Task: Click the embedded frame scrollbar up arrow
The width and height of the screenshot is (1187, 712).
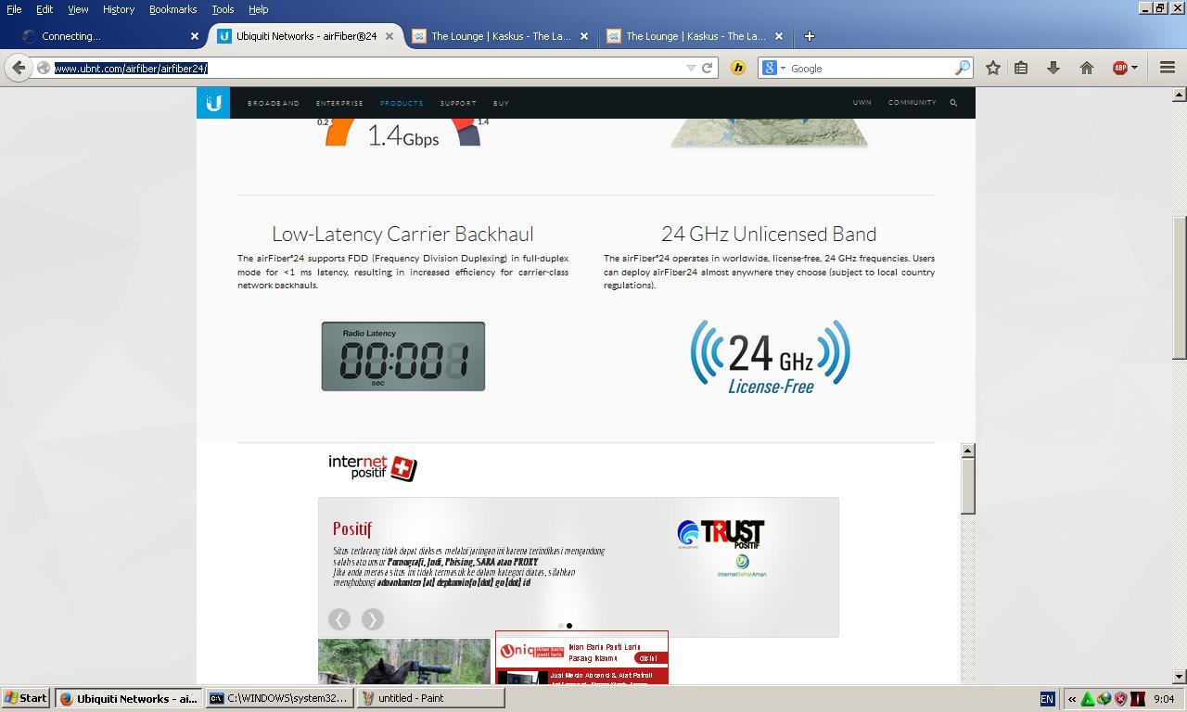Action: (968, 451)
